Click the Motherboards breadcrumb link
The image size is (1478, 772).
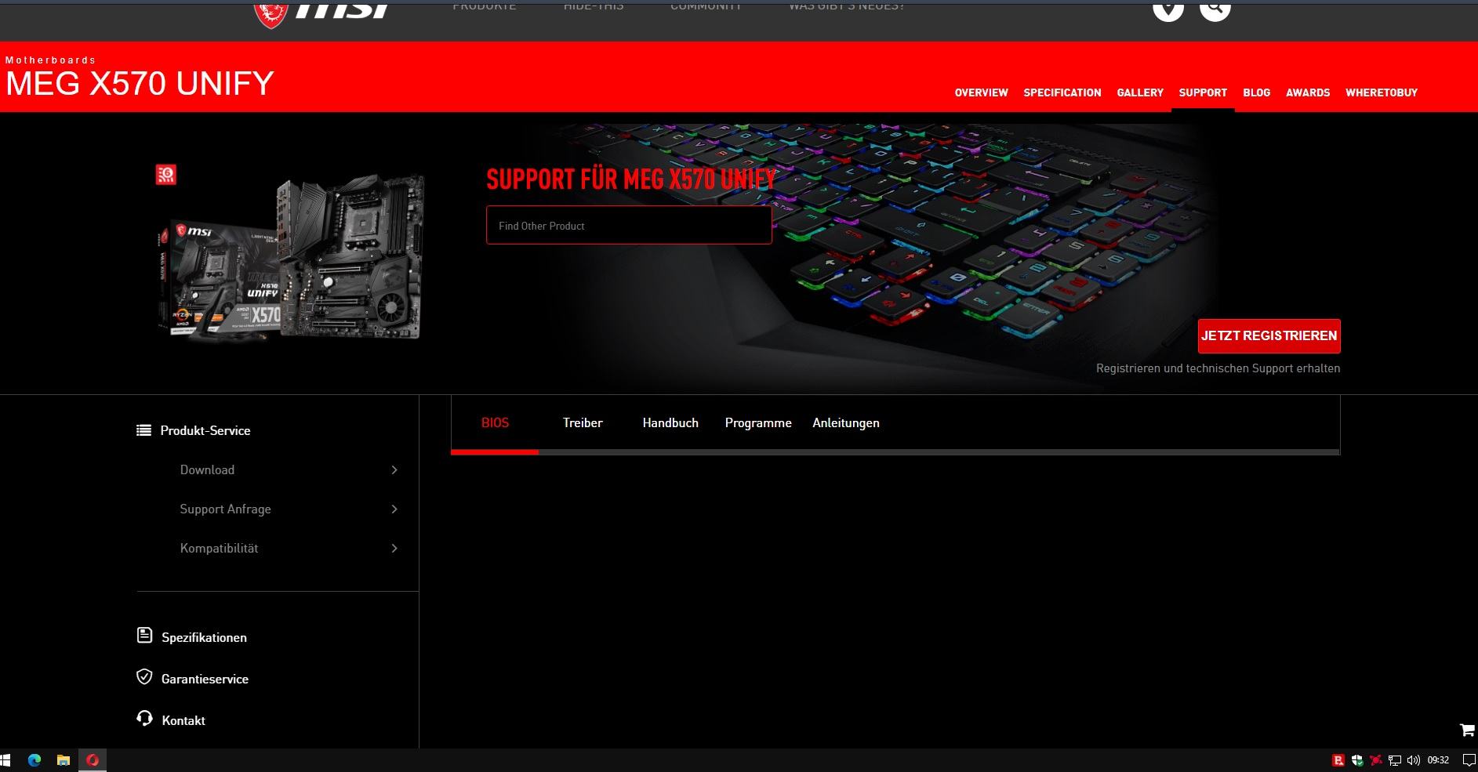click(50, 60)
